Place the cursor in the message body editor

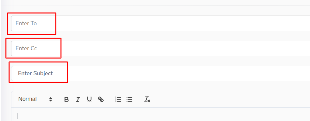click(160, 114)
